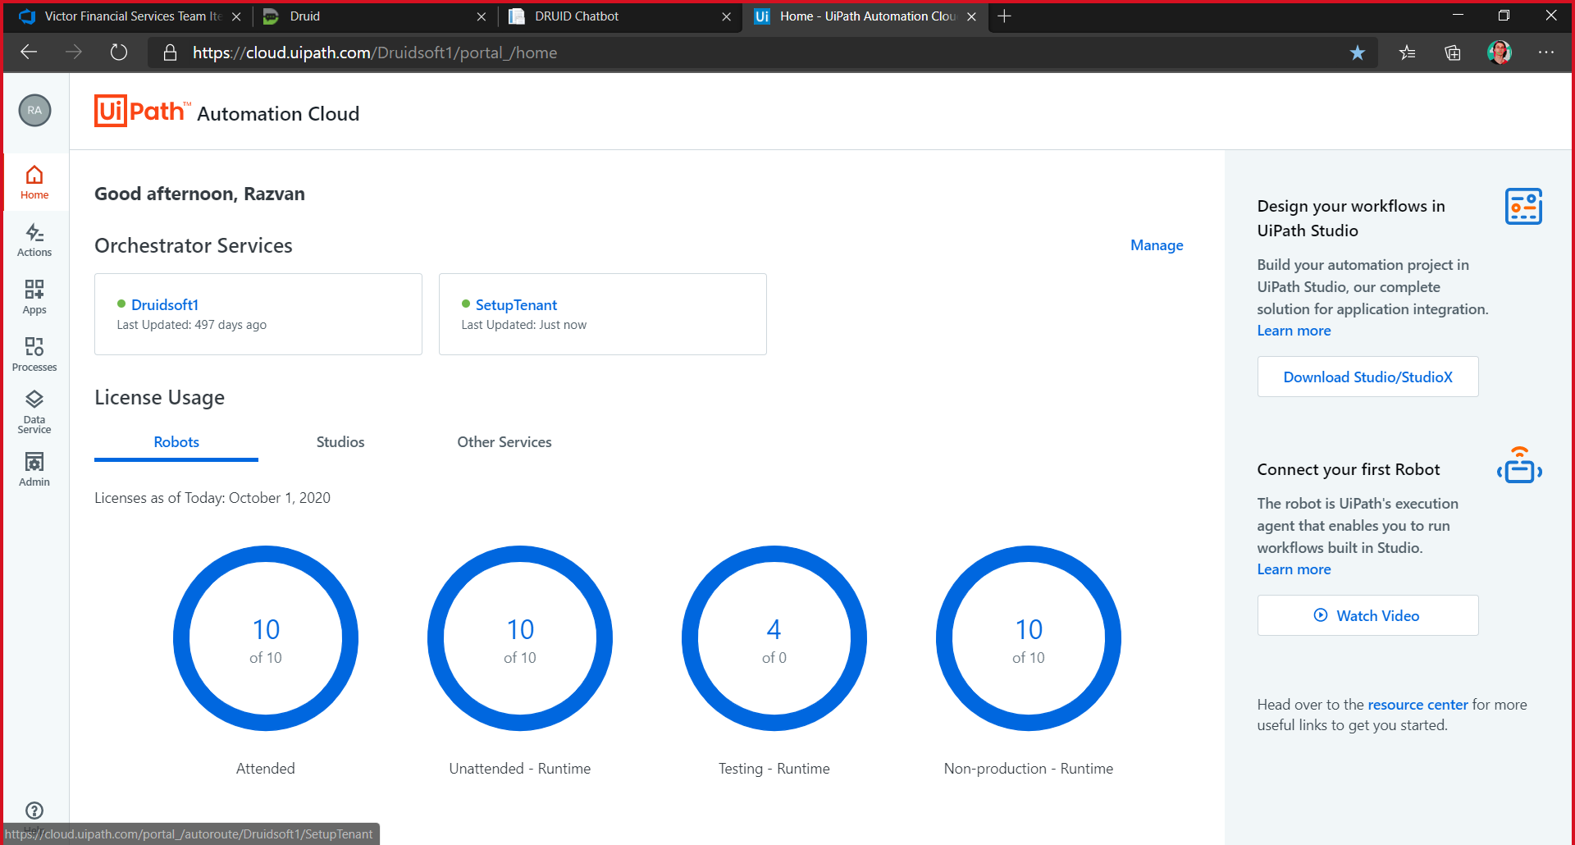Open Processes in the sidebar
This screenshot has height=845, width=1575.
tap(34, 354)
